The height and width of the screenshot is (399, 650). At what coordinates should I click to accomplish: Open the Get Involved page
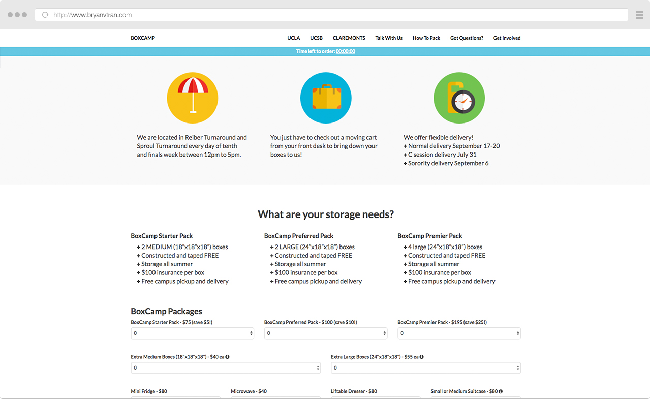[507, 38]
